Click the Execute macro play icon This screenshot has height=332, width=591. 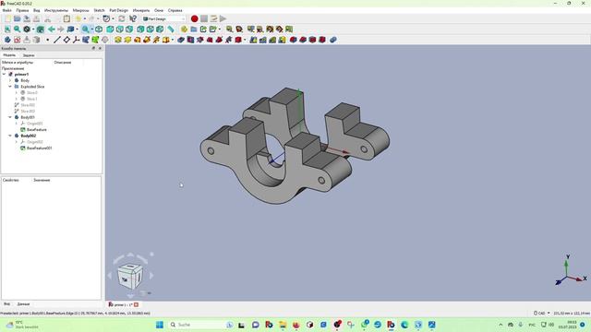click(x=223, y=18)
